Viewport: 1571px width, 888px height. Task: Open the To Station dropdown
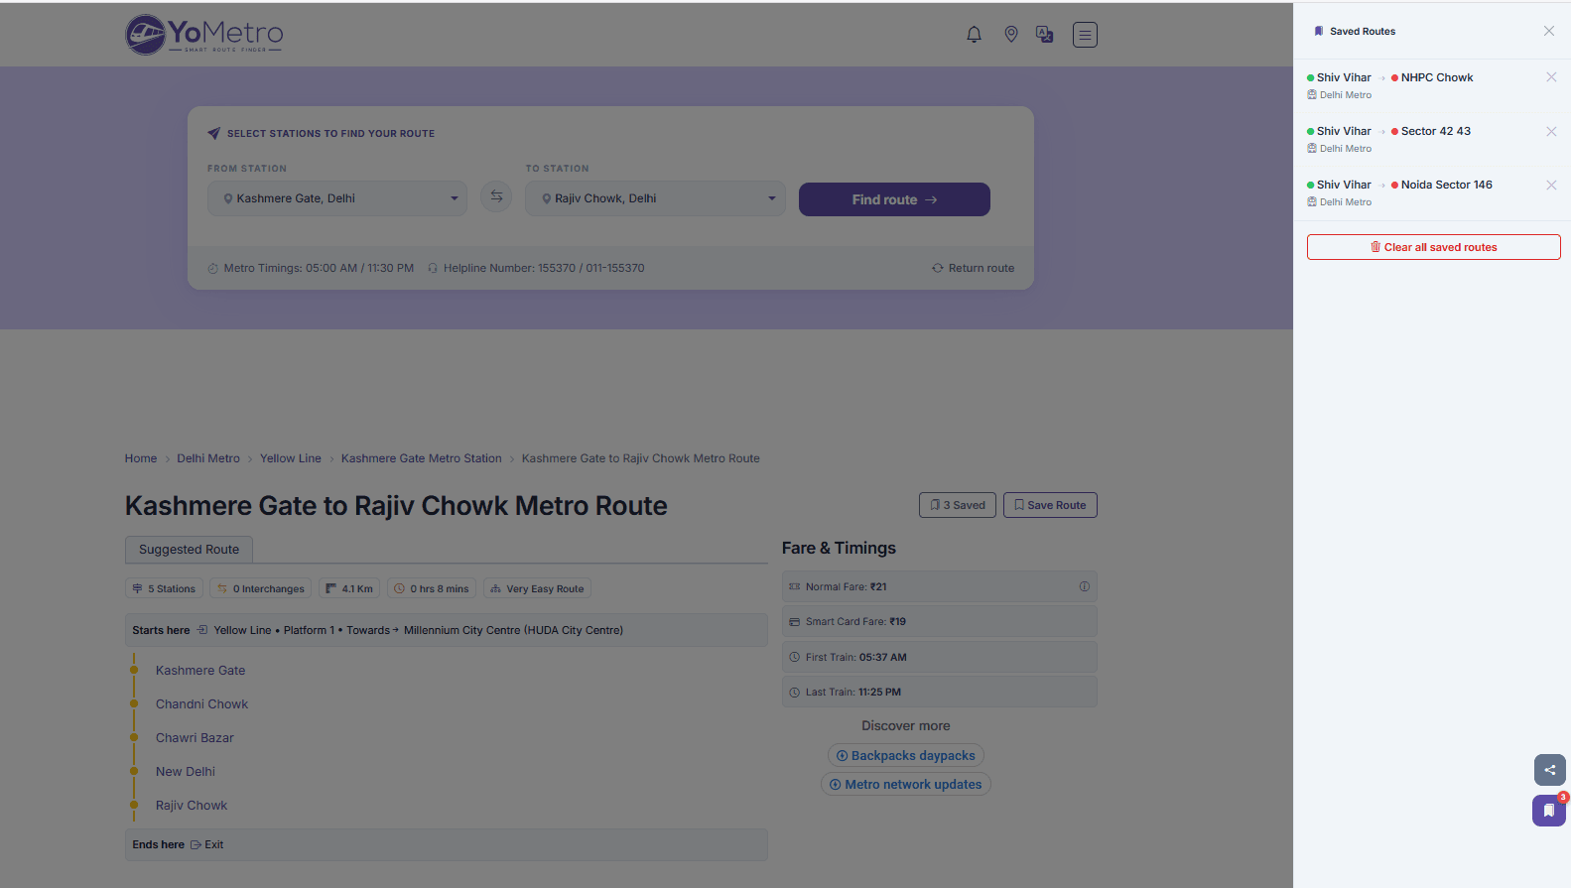[655, 198]
